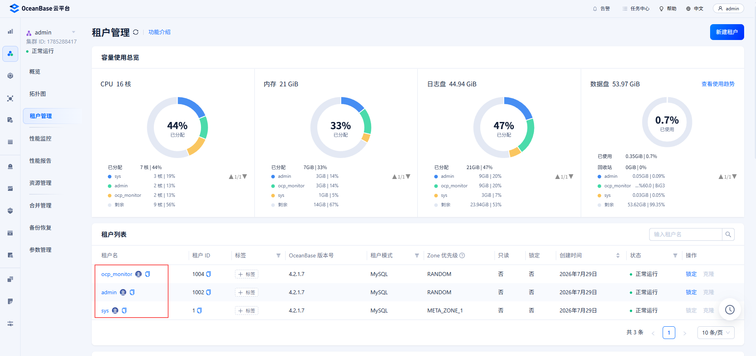This screenshot has width=756, height=356.
Task: Open the 标签 column filter
Action: [279, 255]
